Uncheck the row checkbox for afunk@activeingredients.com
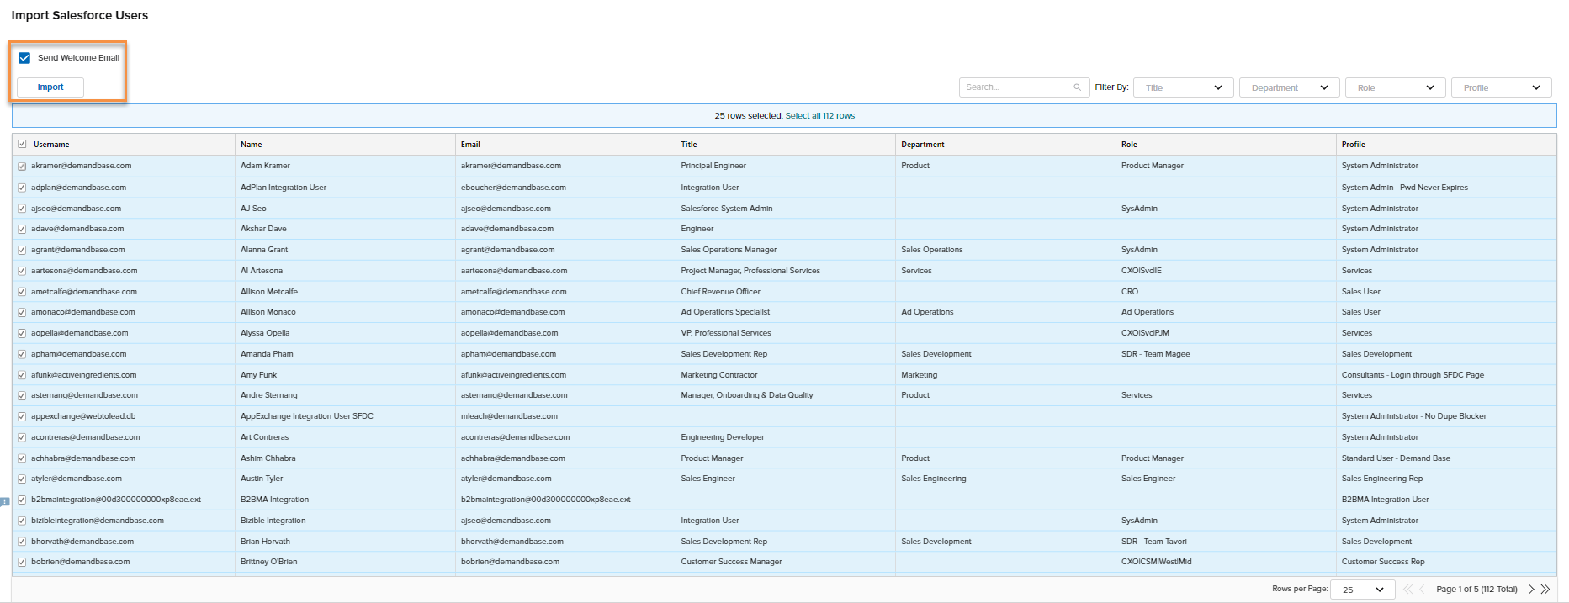 pos(22,375)
